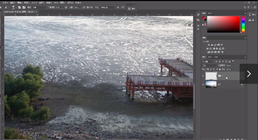Toggle visibility of the transparent top layer
Image resolution: width=258 pixels, height=140 pixels.
[203, 76]
